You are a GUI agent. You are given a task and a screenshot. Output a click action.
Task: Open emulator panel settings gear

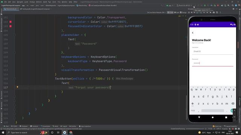tap(233, 9)
